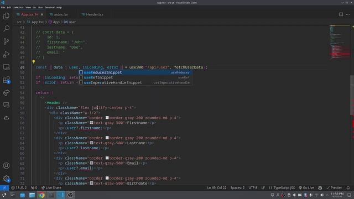This screenshot has width=354, height=199.
Task: Open the chat view in the activity bar
Action: tap(6, 105)
